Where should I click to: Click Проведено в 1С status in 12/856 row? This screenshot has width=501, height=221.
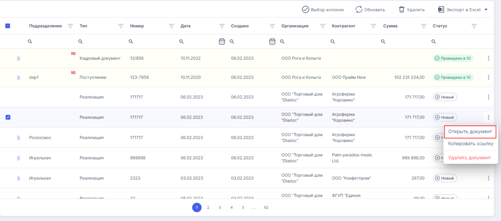453,58
